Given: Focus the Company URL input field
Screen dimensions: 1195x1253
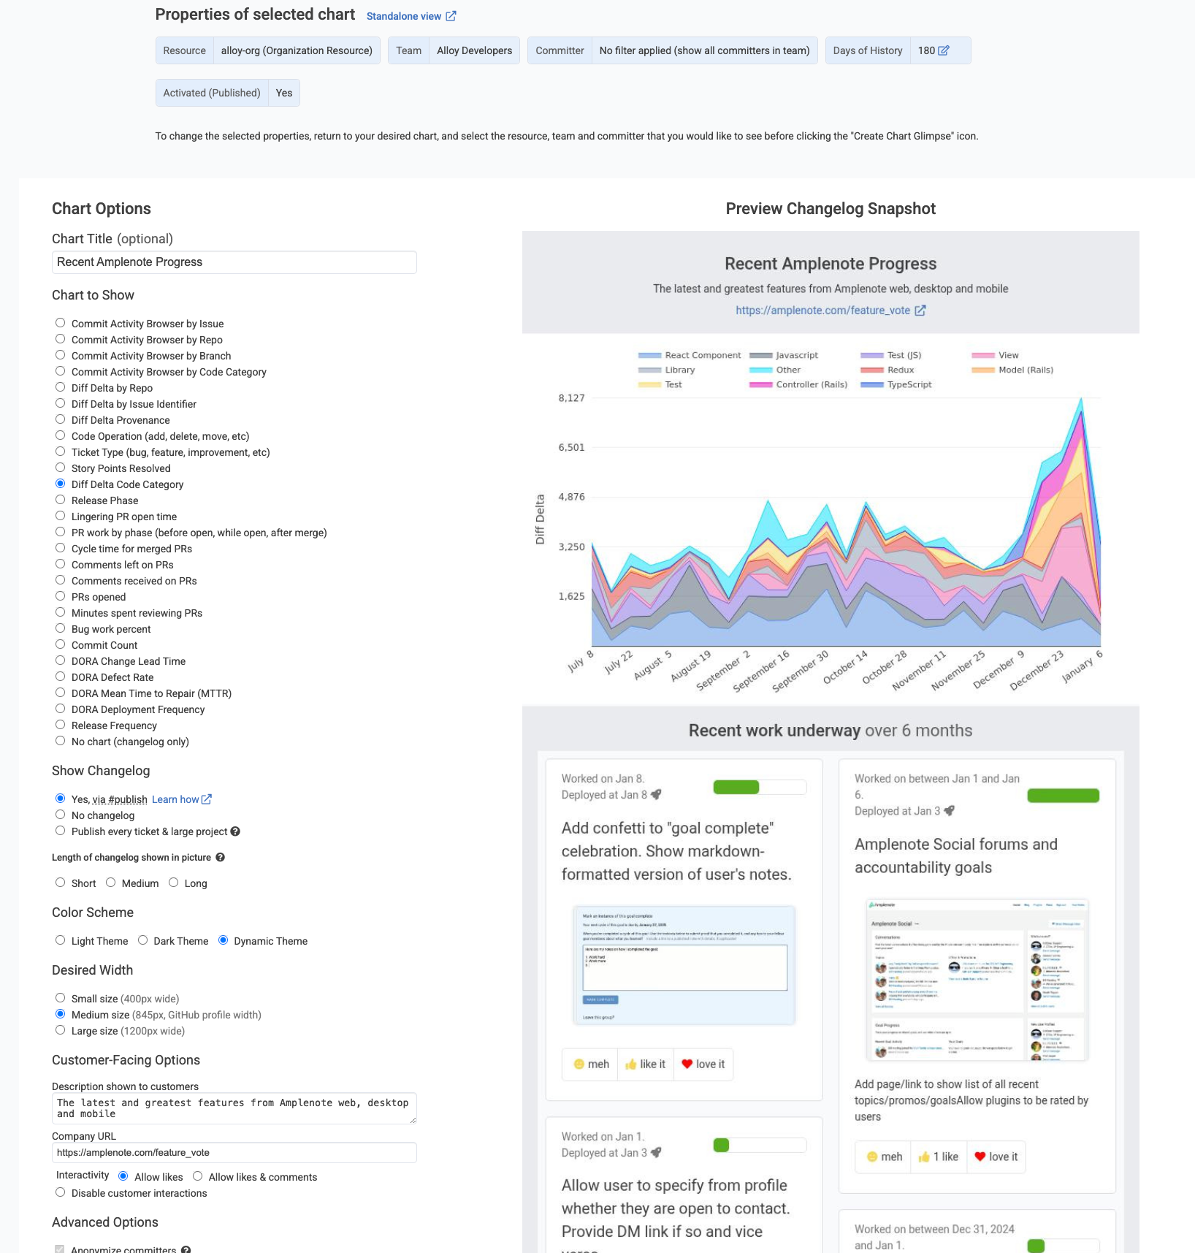Looking at the screenshot, I should [x=234, y=1153].
